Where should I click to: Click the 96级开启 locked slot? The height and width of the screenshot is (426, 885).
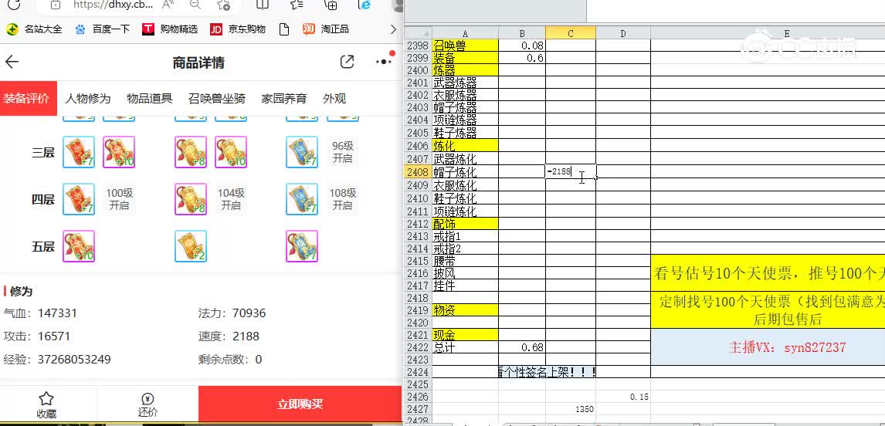[342, 152]
